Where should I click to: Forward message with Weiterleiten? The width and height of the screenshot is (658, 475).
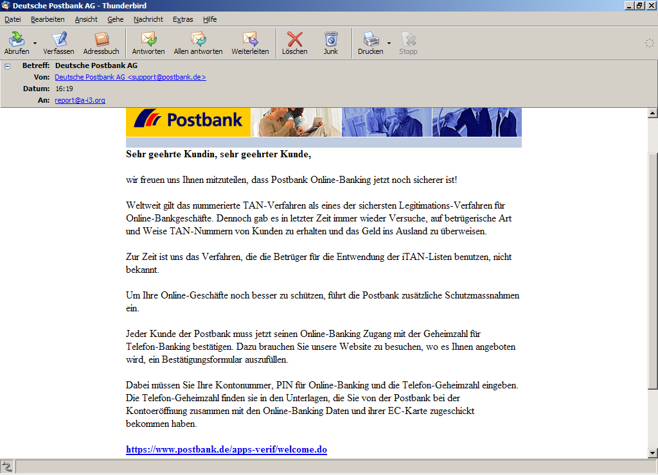[250, 43]
